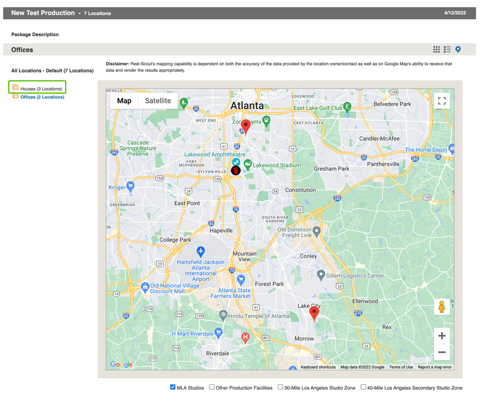Click The Home Depot marker
The height and width of the screenshot is (400, 480).
pyautogui.click(x=451, y=149)
